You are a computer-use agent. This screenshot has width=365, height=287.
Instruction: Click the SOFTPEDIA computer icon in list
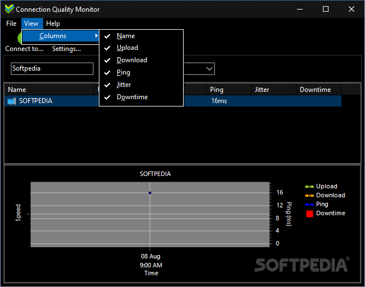coord(12,101)
